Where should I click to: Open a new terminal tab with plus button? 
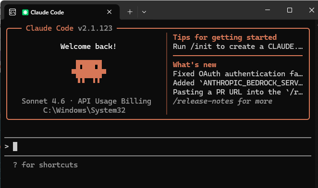tap(130, 12)
